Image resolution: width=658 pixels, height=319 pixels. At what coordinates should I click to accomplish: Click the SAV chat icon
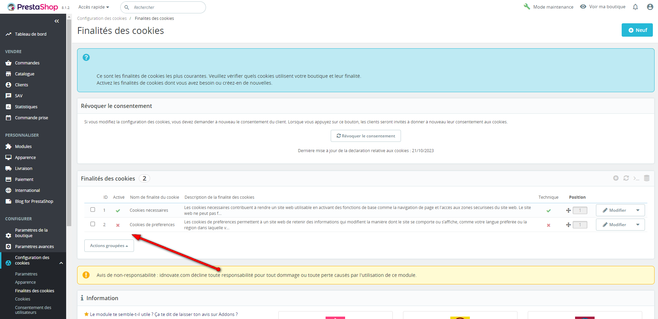pyautogui.click(x=9, y=96)
